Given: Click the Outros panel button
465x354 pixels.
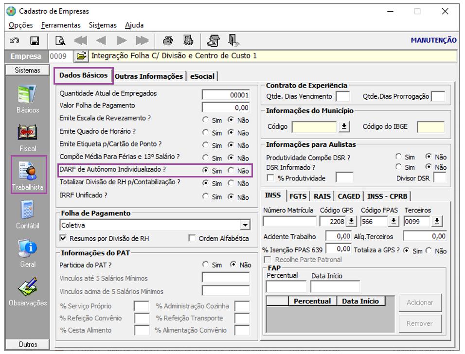Looking at the screenshot, I should pos(28,344).
